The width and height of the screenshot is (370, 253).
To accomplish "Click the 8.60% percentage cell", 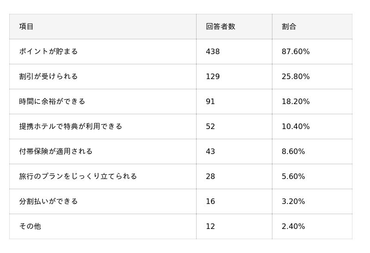I will pyautogui.click(x=293, y=152).
